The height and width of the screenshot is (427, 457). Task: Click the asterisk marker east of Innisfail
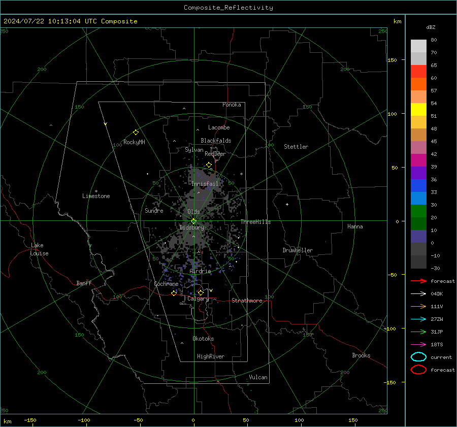[241, 174]
